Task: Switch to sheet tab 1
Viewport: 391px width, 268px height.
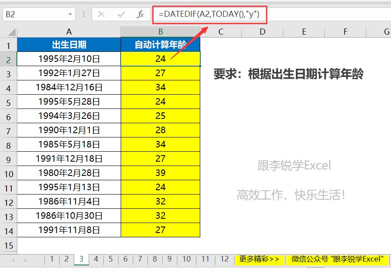Action: click(x=52, y=259)
